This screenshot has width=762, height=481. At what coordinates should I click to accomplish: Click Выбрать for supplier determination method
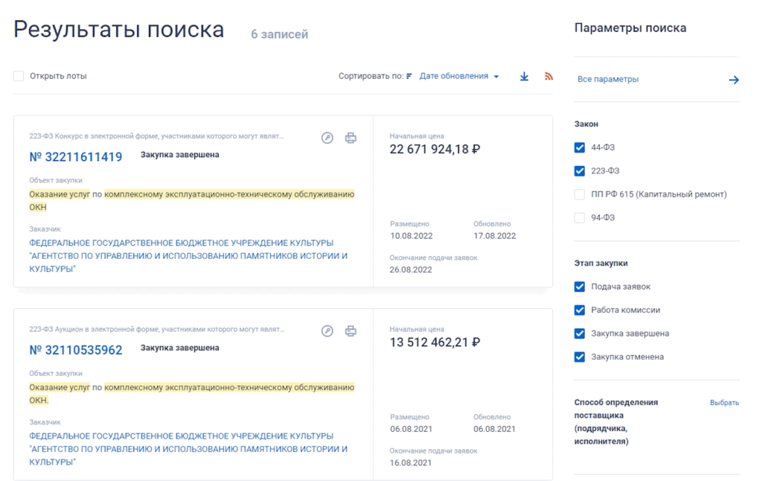point(724,403)
